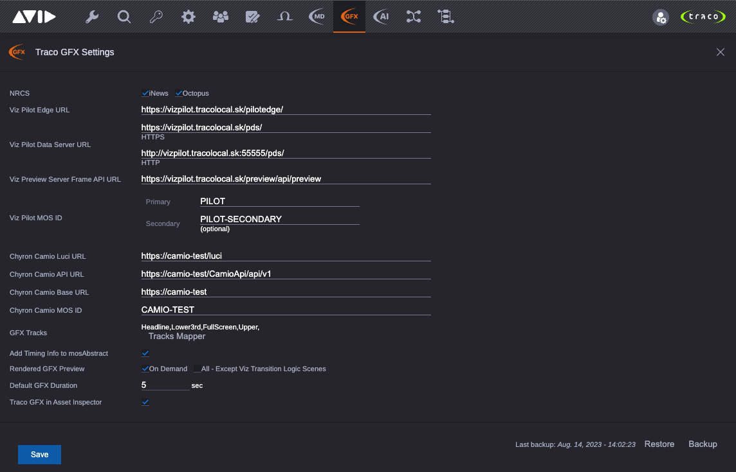Open the Tracks Mapper
Screen dimensions: 736x472
[x=176, y=336]
